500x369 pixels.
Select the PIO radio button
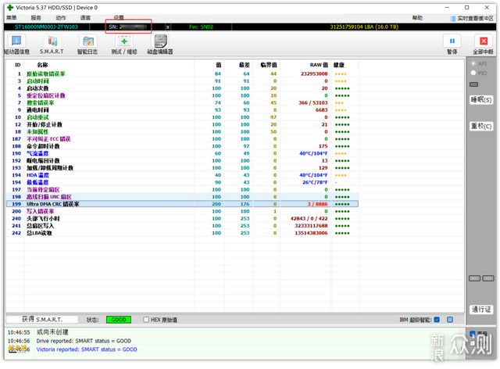click(x=473, y=73)
